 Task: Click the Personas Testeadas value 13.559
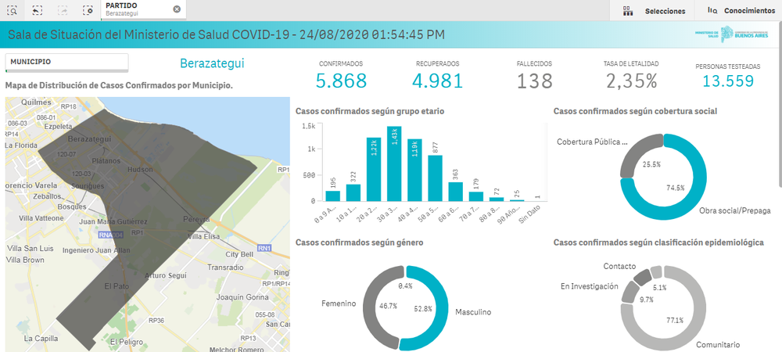coord(727,81)
